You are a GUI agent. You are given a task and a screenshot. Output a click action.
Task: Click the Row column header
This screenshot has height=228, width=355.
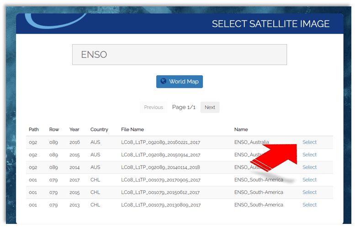pyautogui.click(x=54, y=130)
